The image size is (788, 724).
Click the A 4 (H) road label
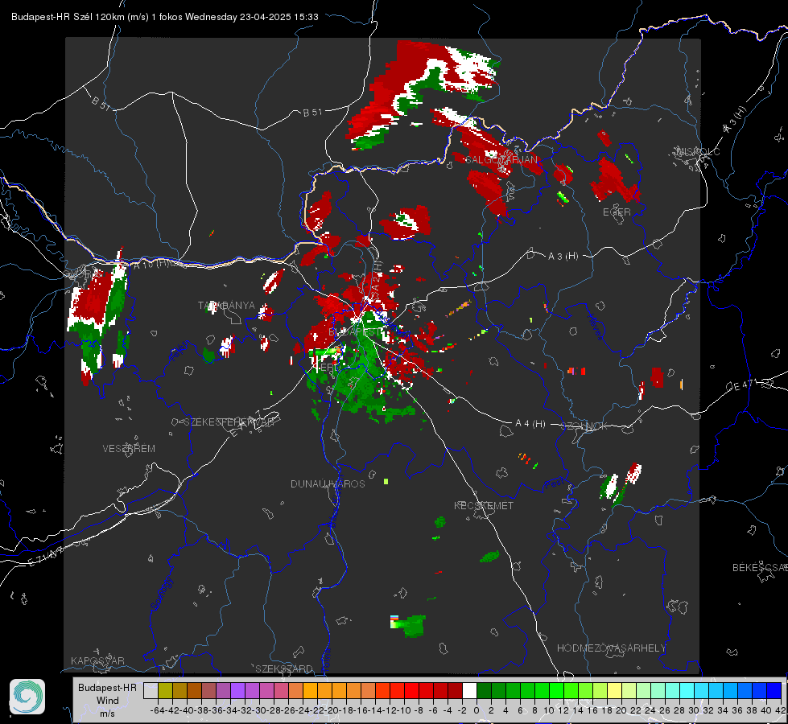pos(530,424)
